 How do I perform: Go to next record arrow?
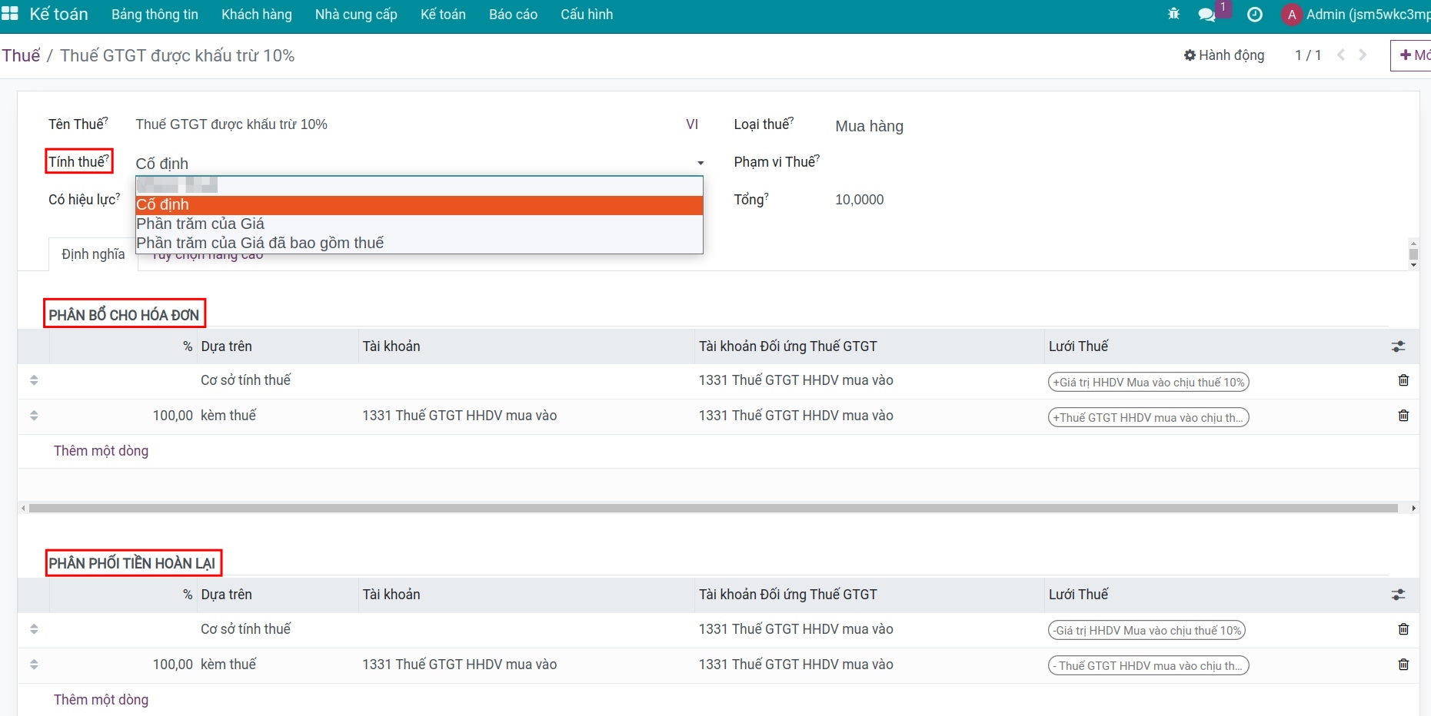click(1363, 55)
